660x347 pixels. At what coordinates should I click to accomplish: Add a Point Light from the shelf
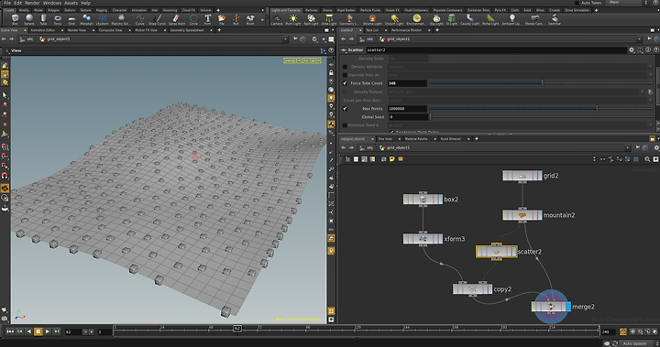[293, 19]
